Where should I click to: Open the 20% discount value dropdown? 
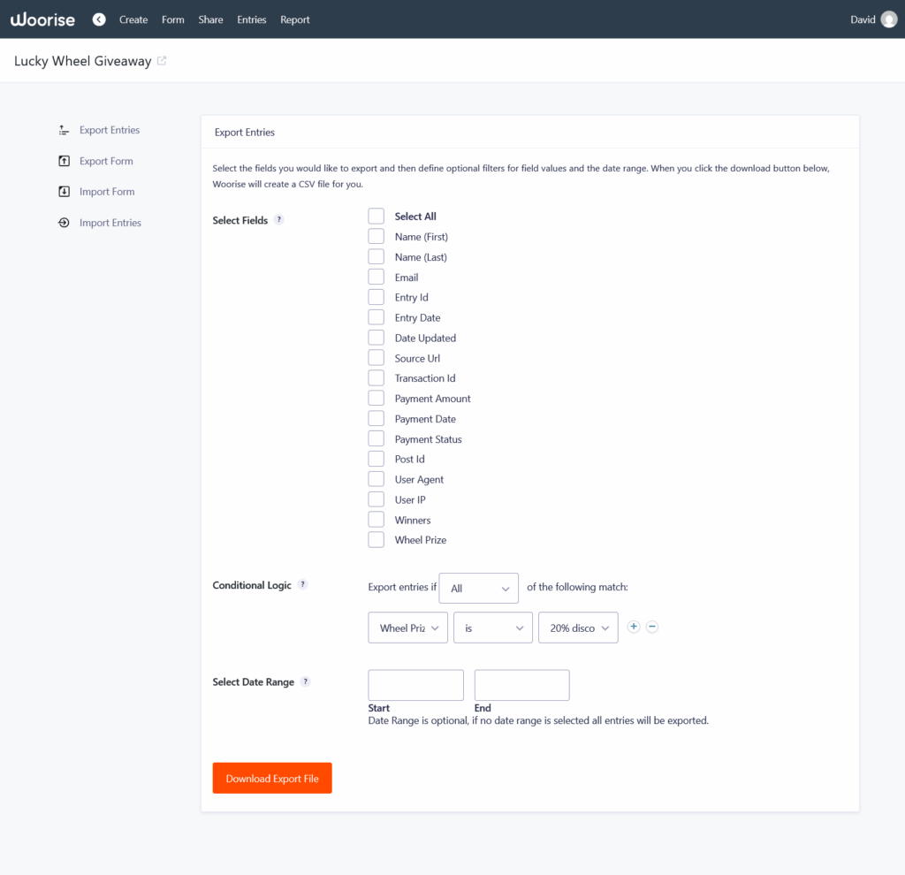[578, 628]
